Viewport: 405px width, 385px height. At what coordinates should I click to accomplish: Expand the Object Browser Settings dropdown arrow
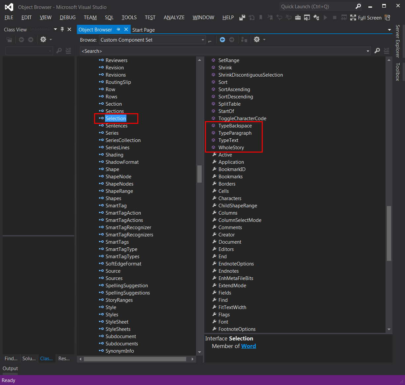(x=264, y=40)
